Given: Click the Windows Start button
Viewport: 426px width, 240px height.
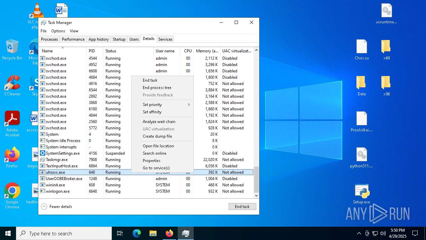Looking at the screenshot, I should coord(8,233).
